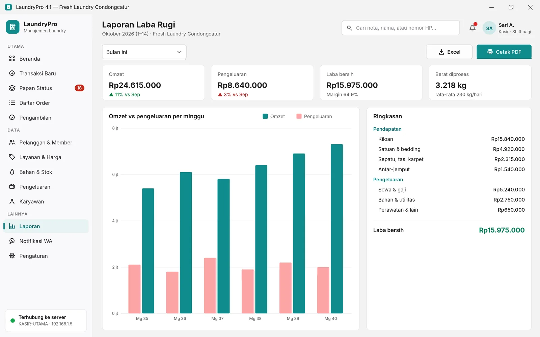
Task: Click the LaundryPro washing machine logo
Action: (x=12, y=27)
